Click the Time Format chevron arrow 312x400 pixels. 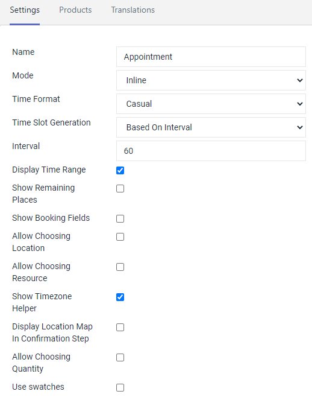(300, 104)
